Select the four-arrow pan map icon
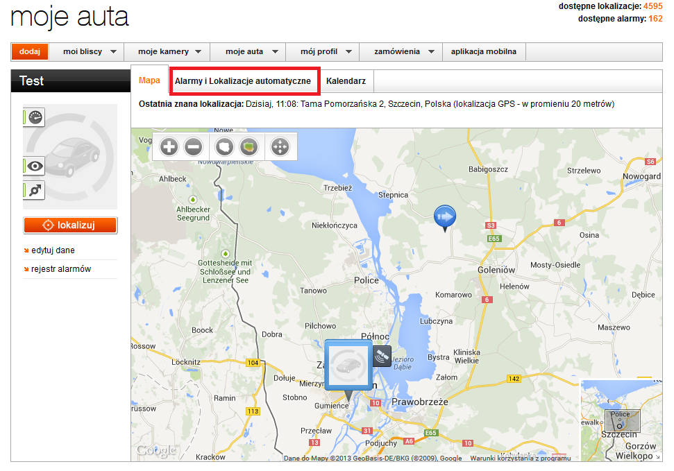 [x=280, y=147]
